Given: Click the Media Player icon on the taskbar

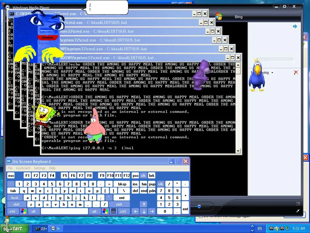Looking at the screenshot, I should [53, 228].
